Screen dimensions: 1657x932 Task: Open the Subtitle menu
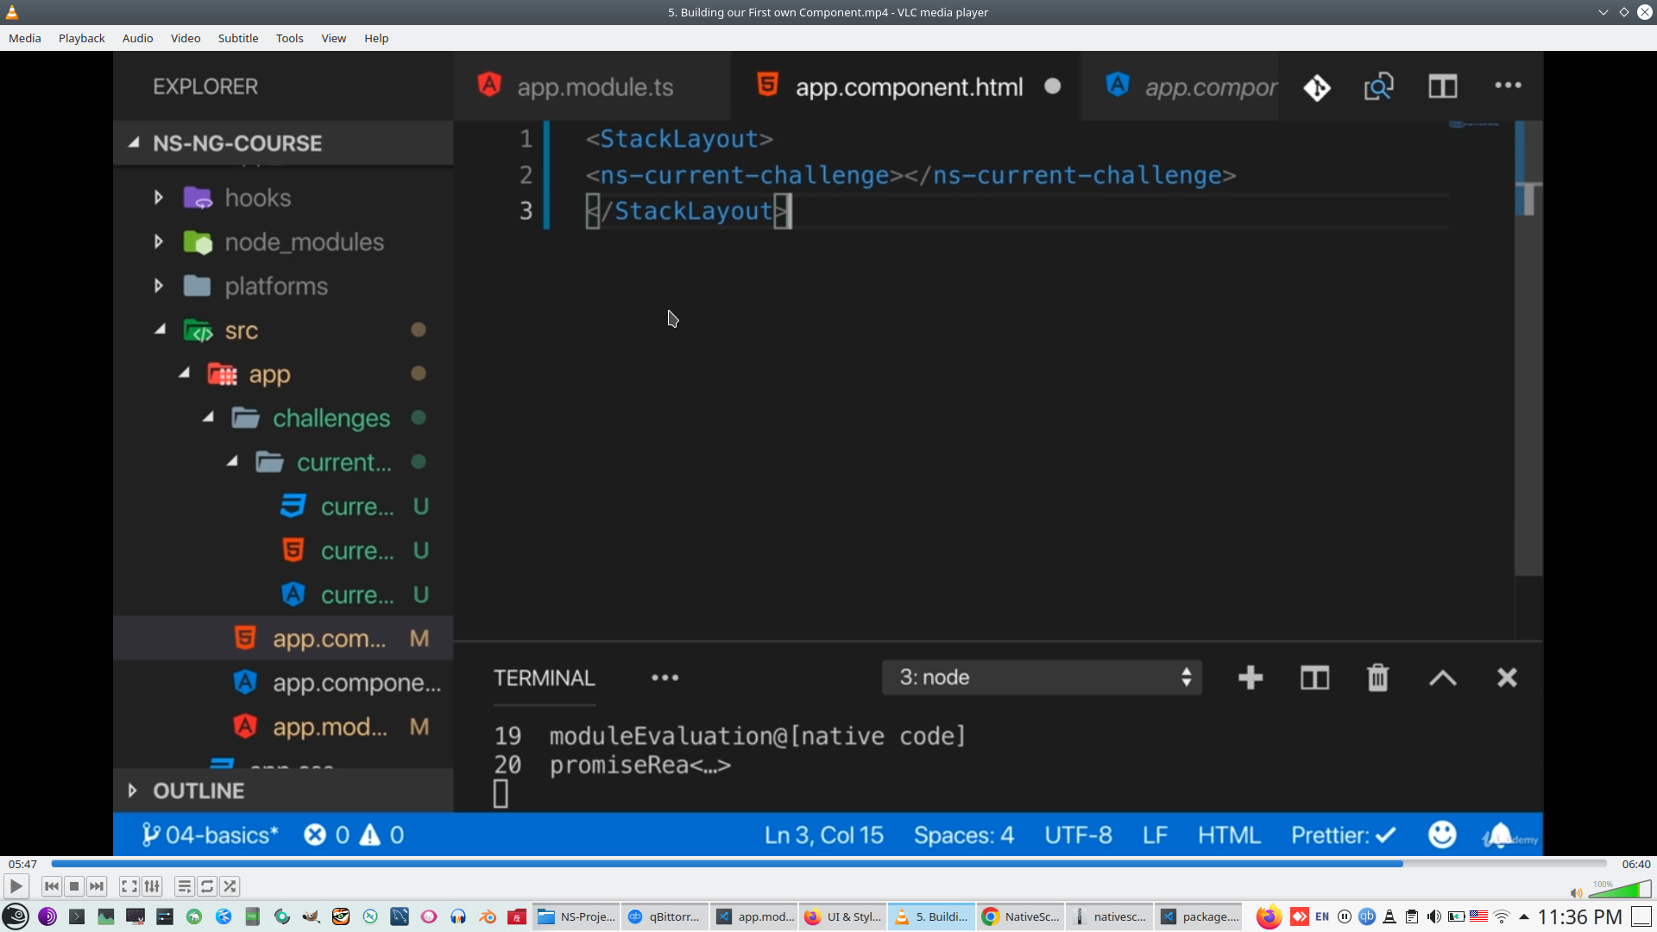(x=237, y=38)
